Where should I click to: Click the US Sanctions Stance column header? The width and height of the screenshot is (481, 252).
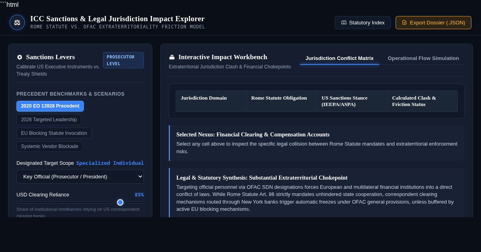pos(352,101)
